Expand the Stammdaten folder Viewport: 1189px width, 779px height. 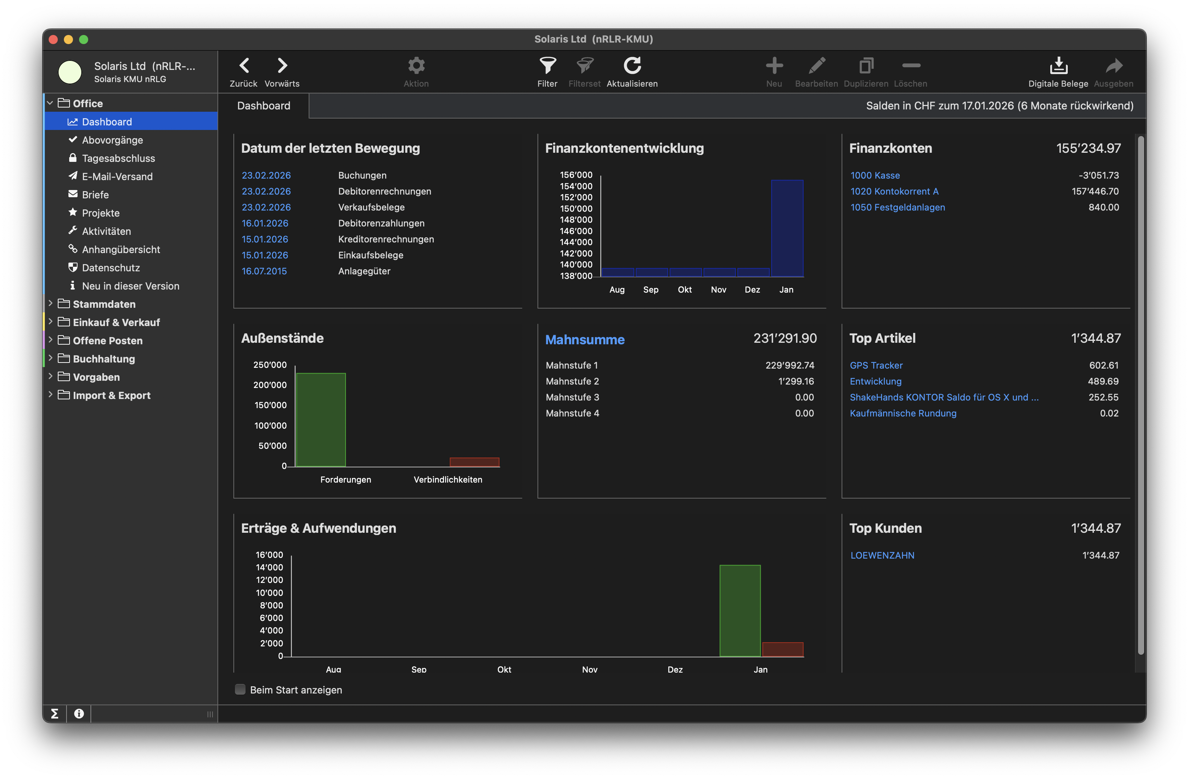coord(51,304)
